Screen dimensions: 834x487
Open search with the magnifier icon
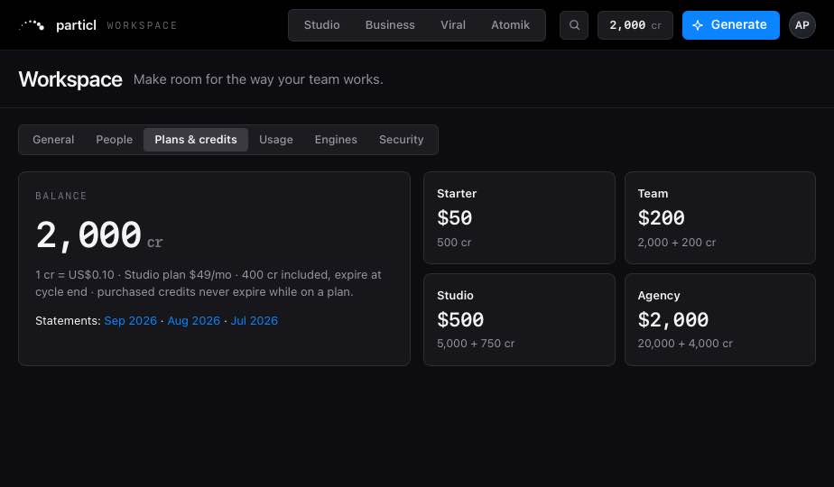574,25
